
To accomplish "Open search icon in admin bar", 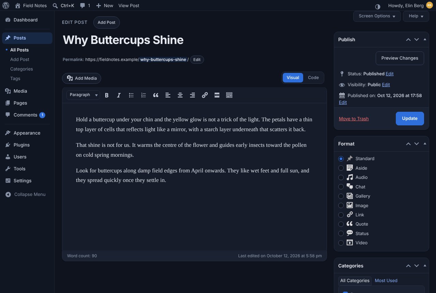I will [x=55, y=5].
